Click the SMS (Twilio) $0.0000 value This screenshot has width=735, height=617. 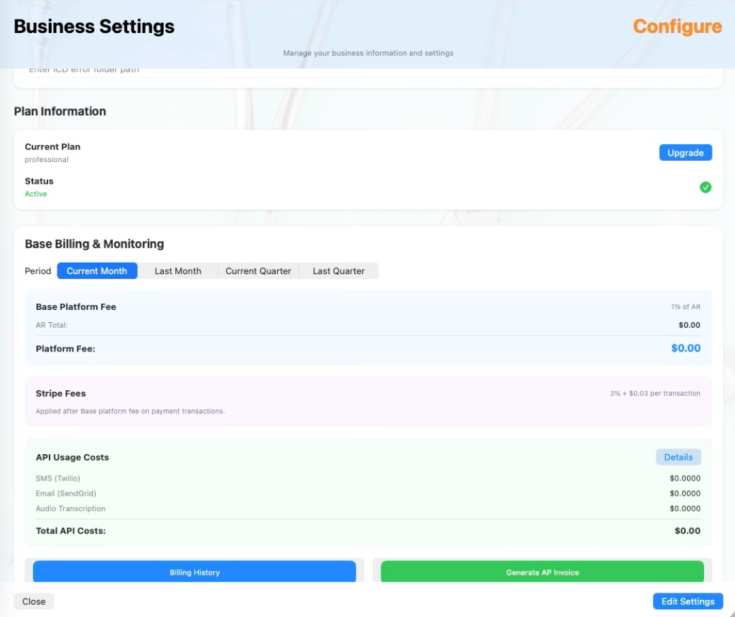(685, 479)
